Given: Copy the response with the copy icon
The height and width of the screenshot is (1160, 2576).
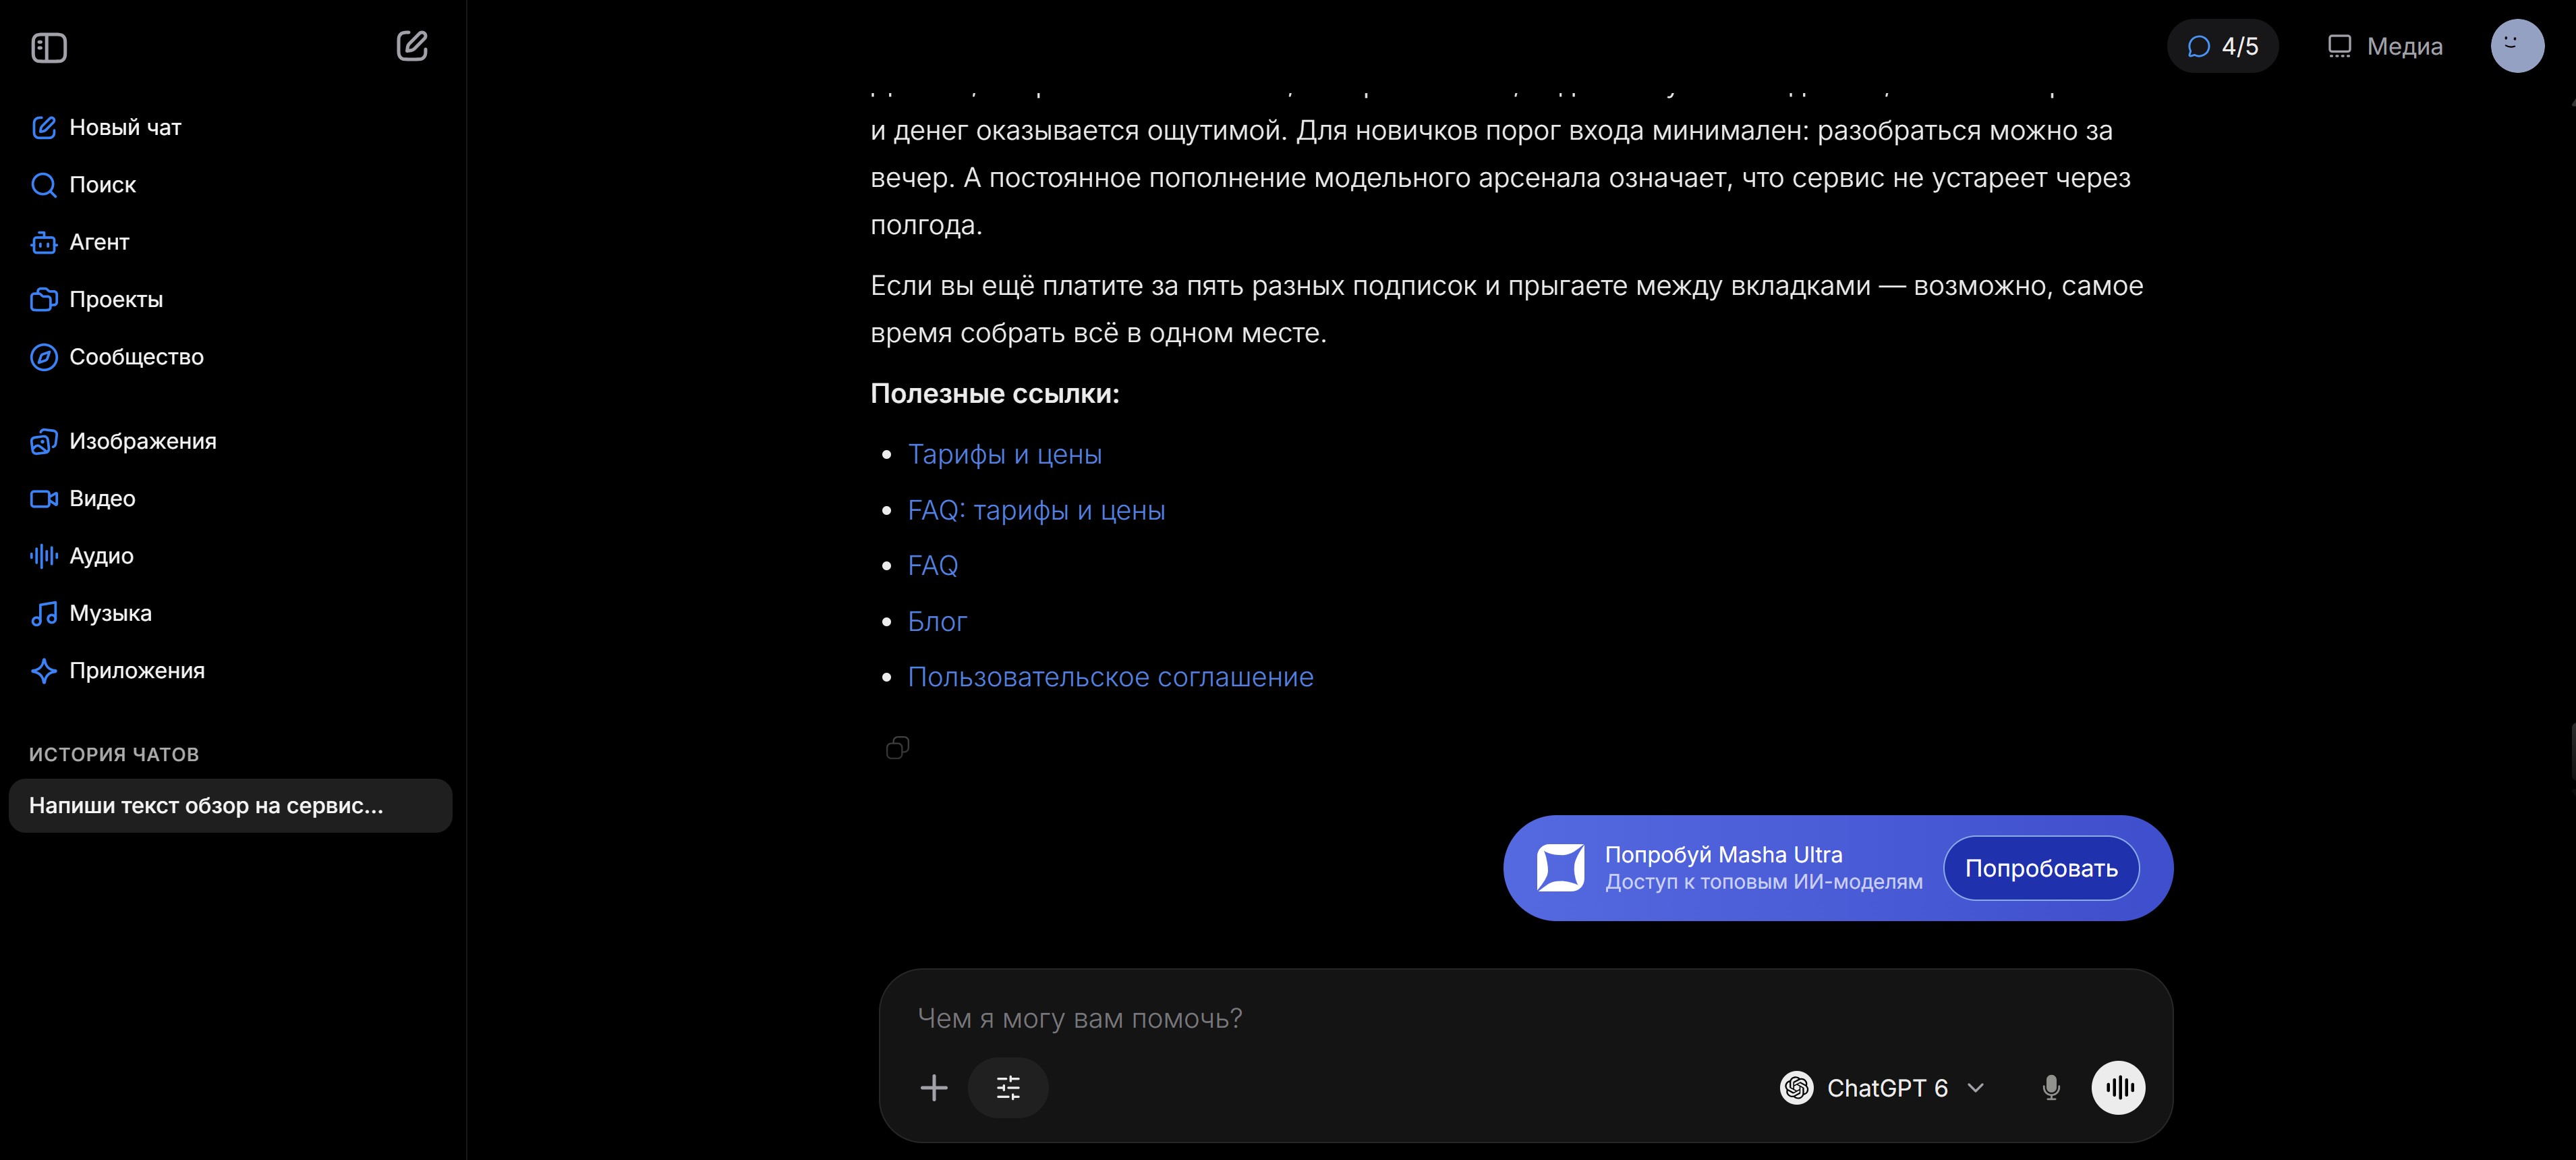Looking at the screenshot, I should pyautogui.click(x=897, y=748).
